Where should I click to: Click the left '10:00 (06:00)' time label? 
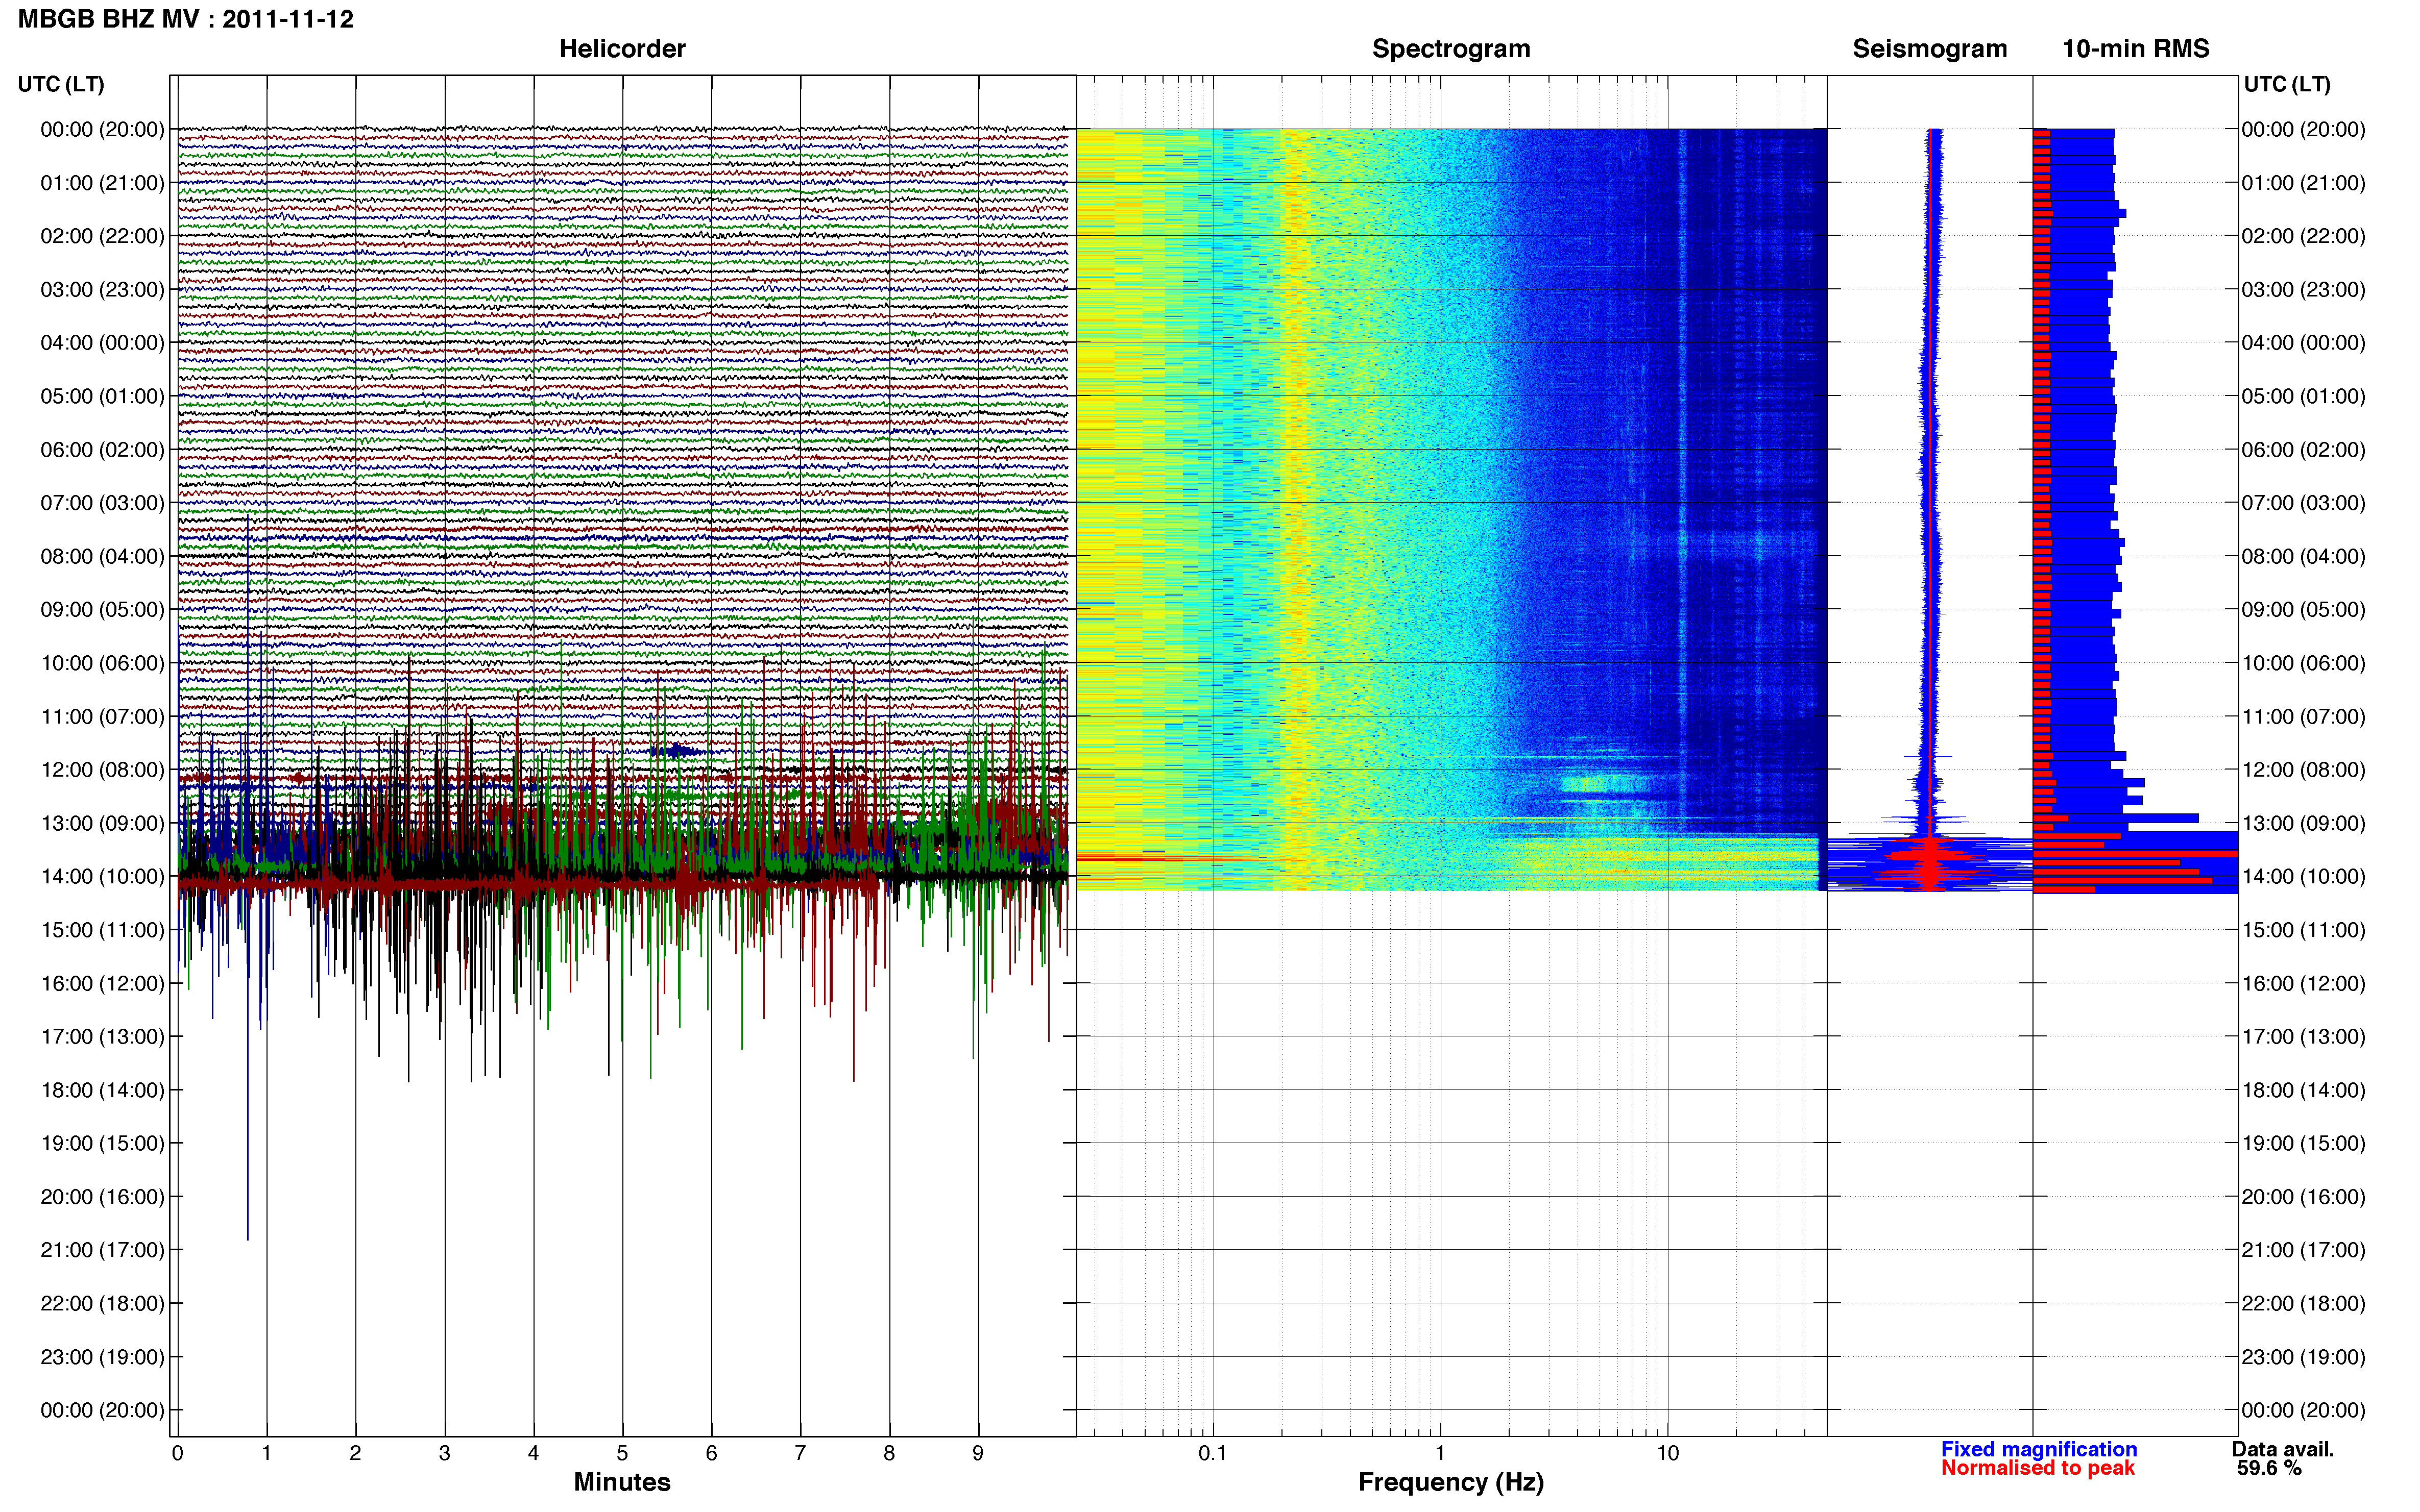click(x=102, y=663)
